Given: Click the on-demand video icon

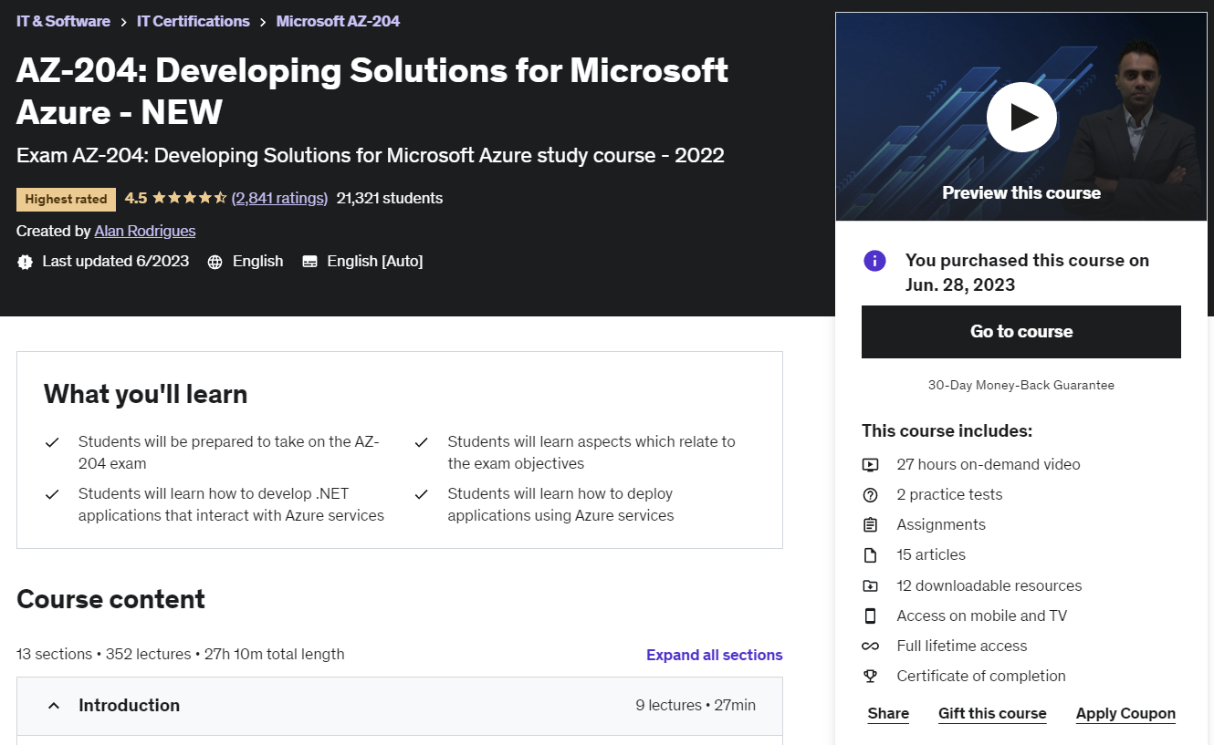Looking at the screenshot, I should pyautogui.click(x=870, y=465).
